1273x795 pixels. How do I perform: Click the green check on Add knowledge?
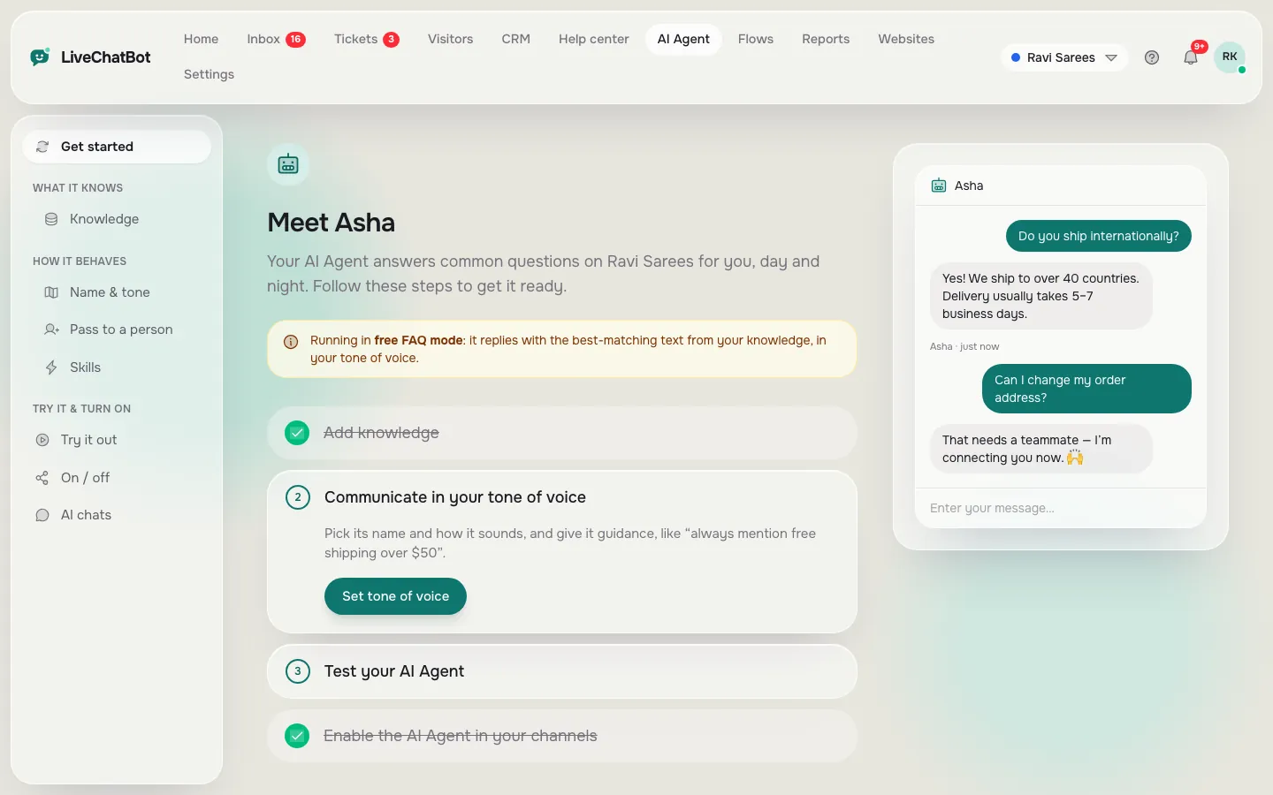tap(297, 433)
